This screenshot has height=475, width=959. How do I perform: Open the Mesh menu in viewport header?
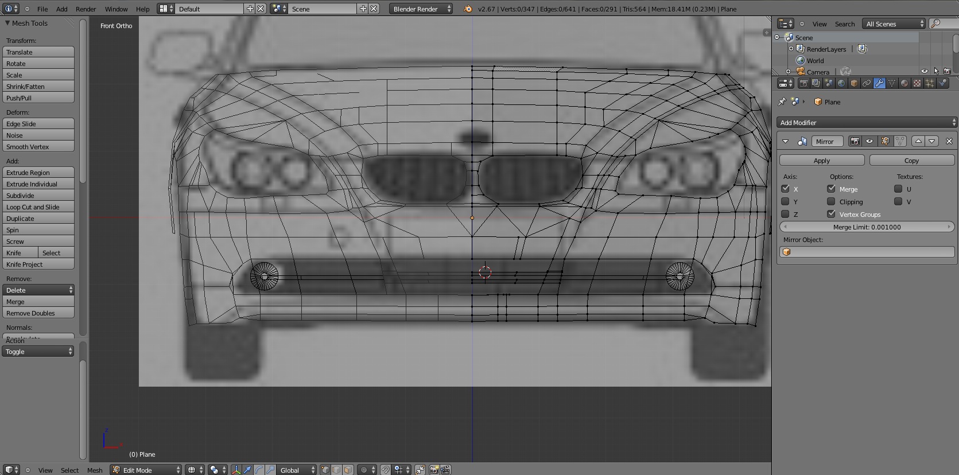click(x=95, y=470)
